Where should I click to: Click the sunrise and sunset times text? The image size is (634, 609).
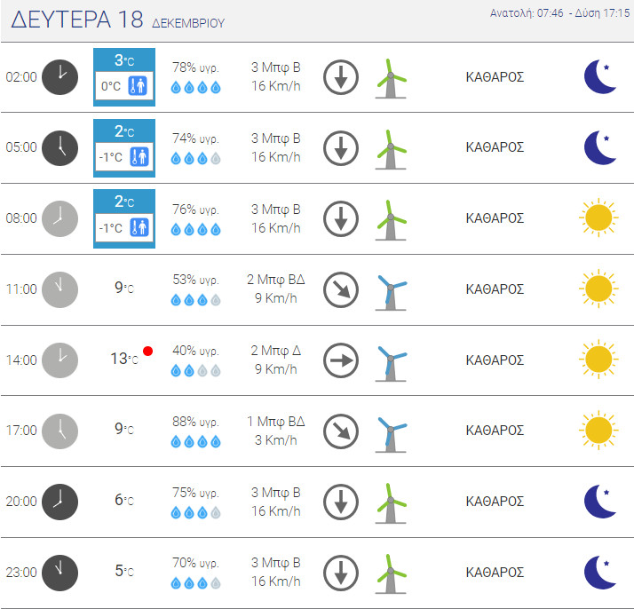click(x=559, y=13)
